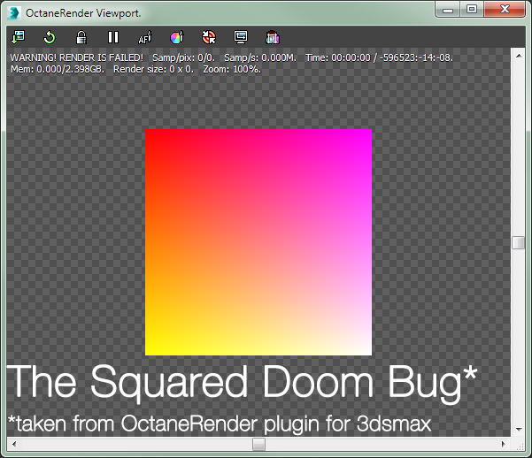Click horizontal scrollbar right arrow
The image size is (532, 458).
(505, 444)
